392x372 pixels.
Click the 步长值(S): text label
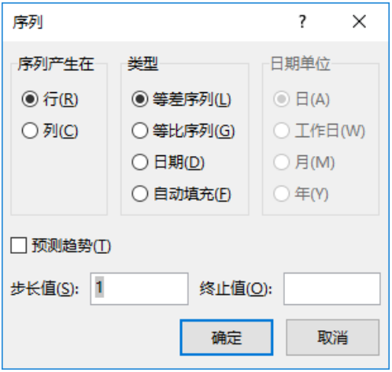point(45,289)
